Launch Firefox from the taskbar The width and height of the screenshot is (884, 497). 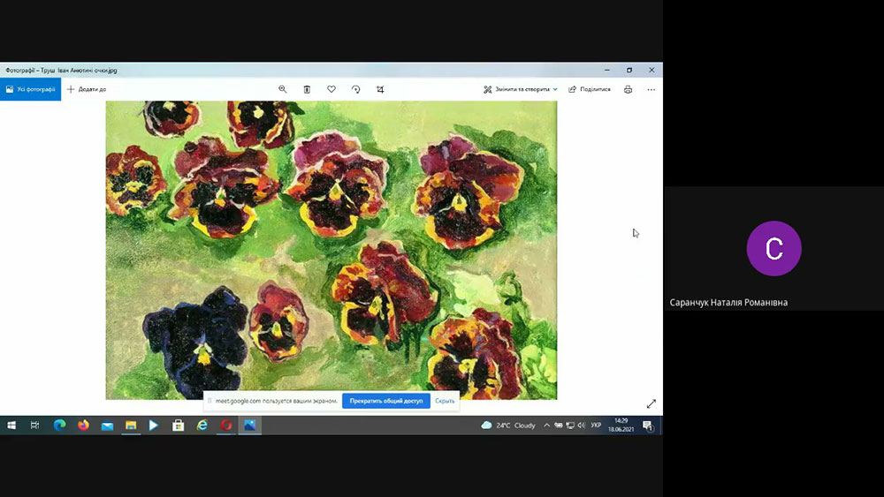click(x=83, y=425)
